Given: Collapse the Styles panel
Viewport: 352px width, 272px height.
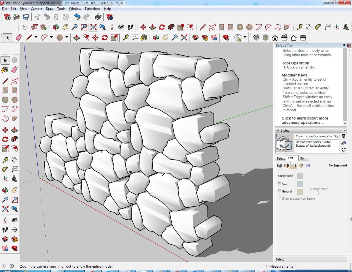Looking at the screenshot, I should pyautogui.click(x=278, y=131).
